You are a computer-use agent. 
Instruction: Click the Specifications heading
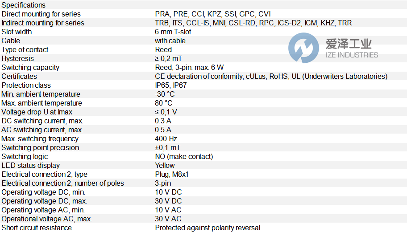coord(24,5)
